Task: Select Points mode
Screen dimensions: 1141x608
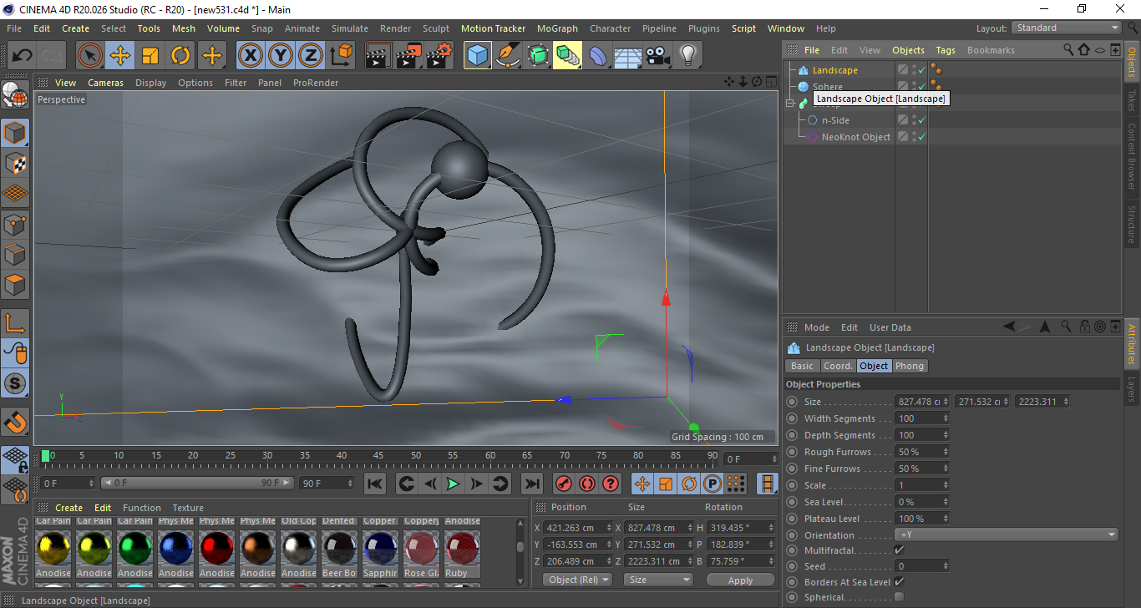Action: pos(15,225)
